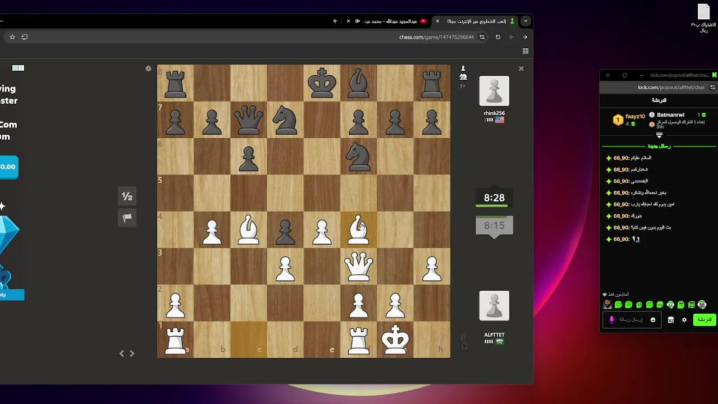Close the chess.com game tab
The width and height of the screenshot is (718, 404).
[x=438, y=21]
